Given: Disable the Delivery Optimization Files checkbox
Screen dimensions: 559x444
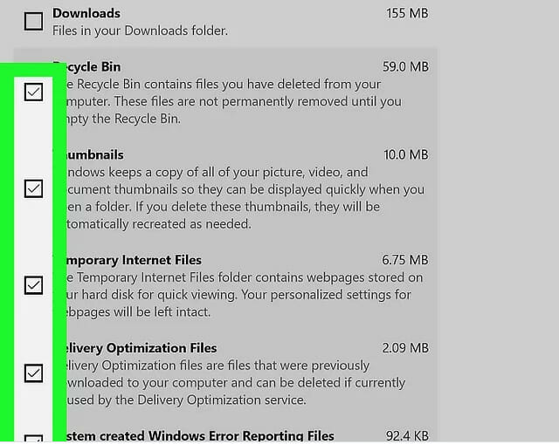Looking at the screenshot, I should pyautogui.click(x=33, y=373).
